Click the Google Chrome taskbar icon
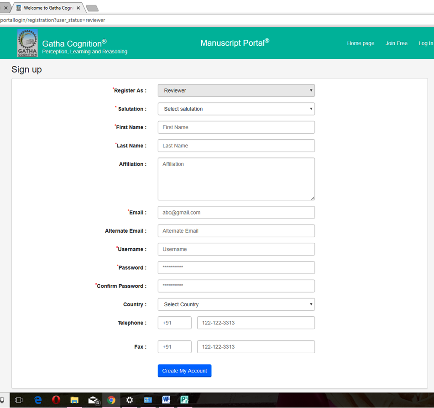Viewport: 434px width, 408px height. tap(111, 400)
